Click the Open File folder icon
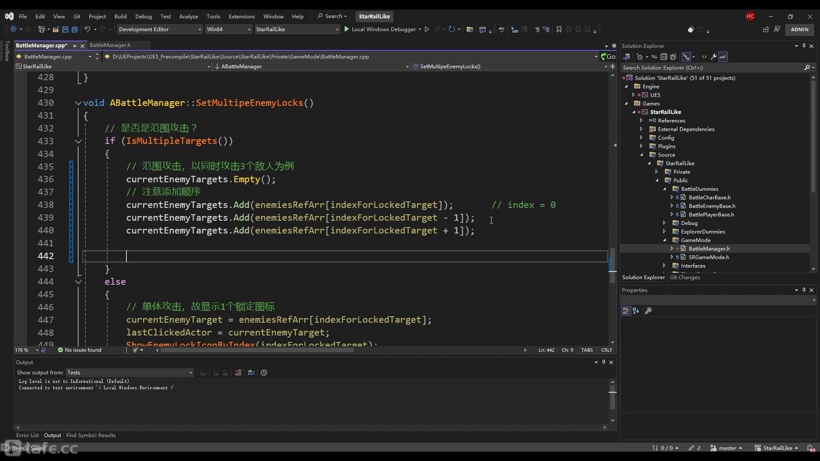This screenshot has height=461, width=820. (x=56, y=29)
